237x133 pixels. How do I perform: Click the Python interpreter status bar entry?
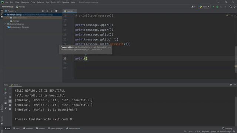coord(221,132)
